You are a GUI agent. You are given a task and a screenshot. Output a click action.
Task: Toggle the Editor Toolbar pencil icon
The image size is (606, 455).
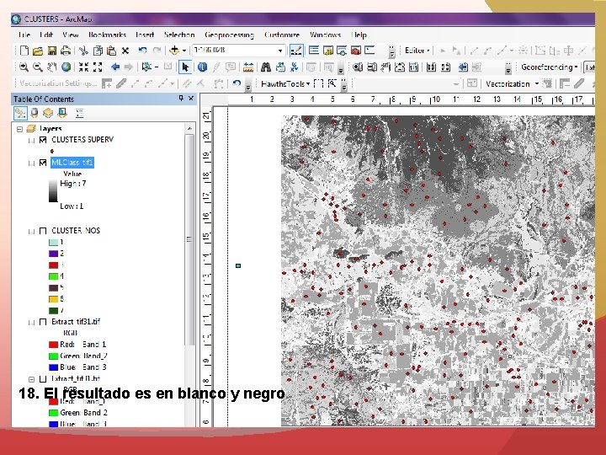tap(296, 51)
